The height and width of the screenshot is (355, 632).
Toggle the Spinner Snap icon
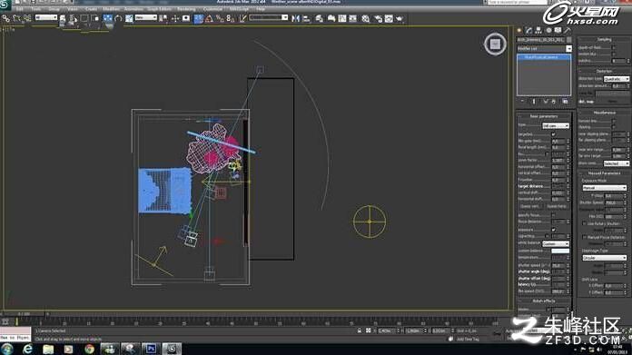230,18
